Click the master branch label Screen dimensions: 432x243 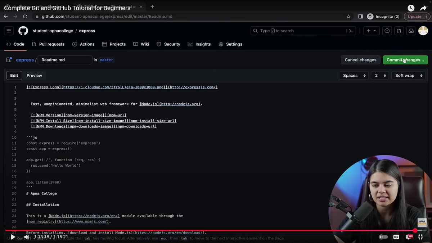[x=107, y=60]
